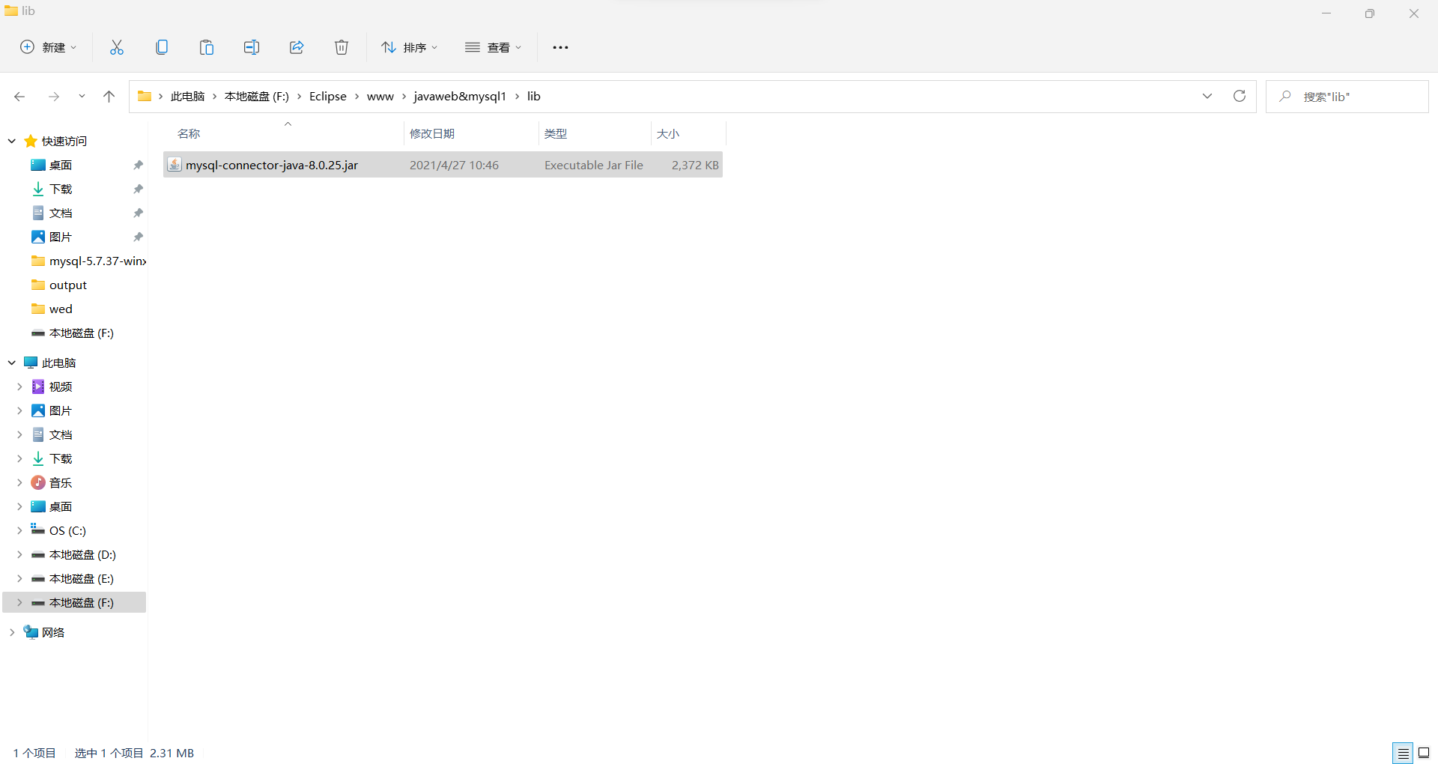The width and height of the screenshot is (1438, 764).
Task: Open the 查看 (View) dropdown
Action: pyautogui.click(x=493, y=47)
